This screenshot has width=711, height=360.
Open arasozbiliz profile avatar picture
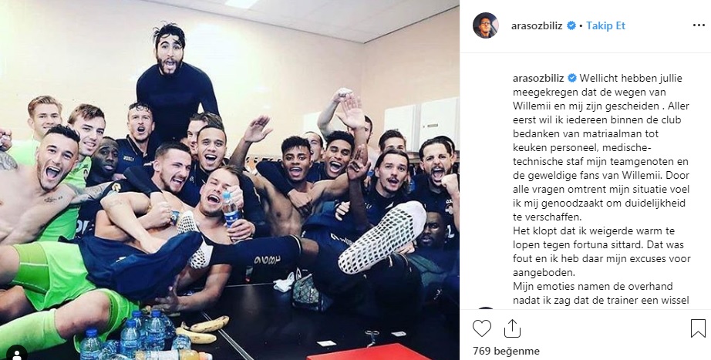click(485, 25)
